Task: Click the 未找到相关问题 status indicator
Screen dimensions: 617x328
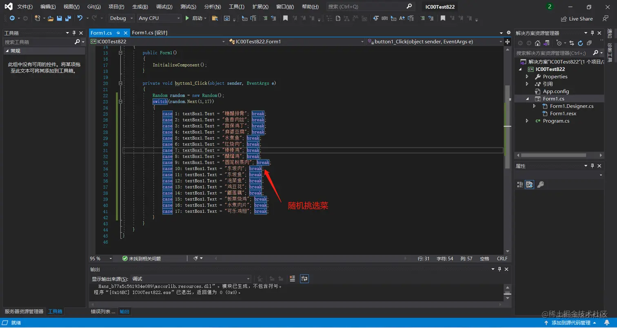Action: 141,258
